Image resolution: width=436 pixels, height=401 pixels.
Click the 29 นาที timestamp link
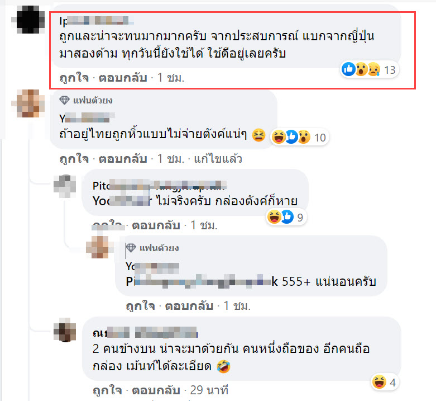(209, 390)
